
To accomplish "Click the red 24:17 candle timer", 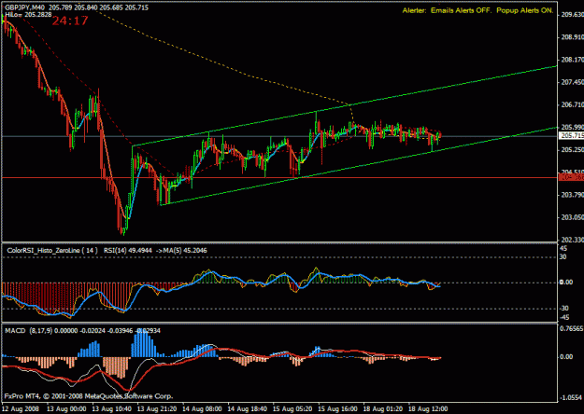I will tap(70, 21).
